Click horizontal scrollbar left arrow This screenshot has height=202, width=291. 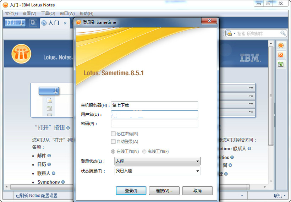[x=7, y=187]
